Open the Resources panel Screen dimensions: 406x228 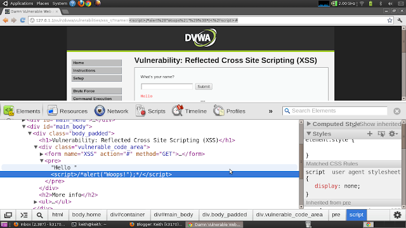[67, 111]
